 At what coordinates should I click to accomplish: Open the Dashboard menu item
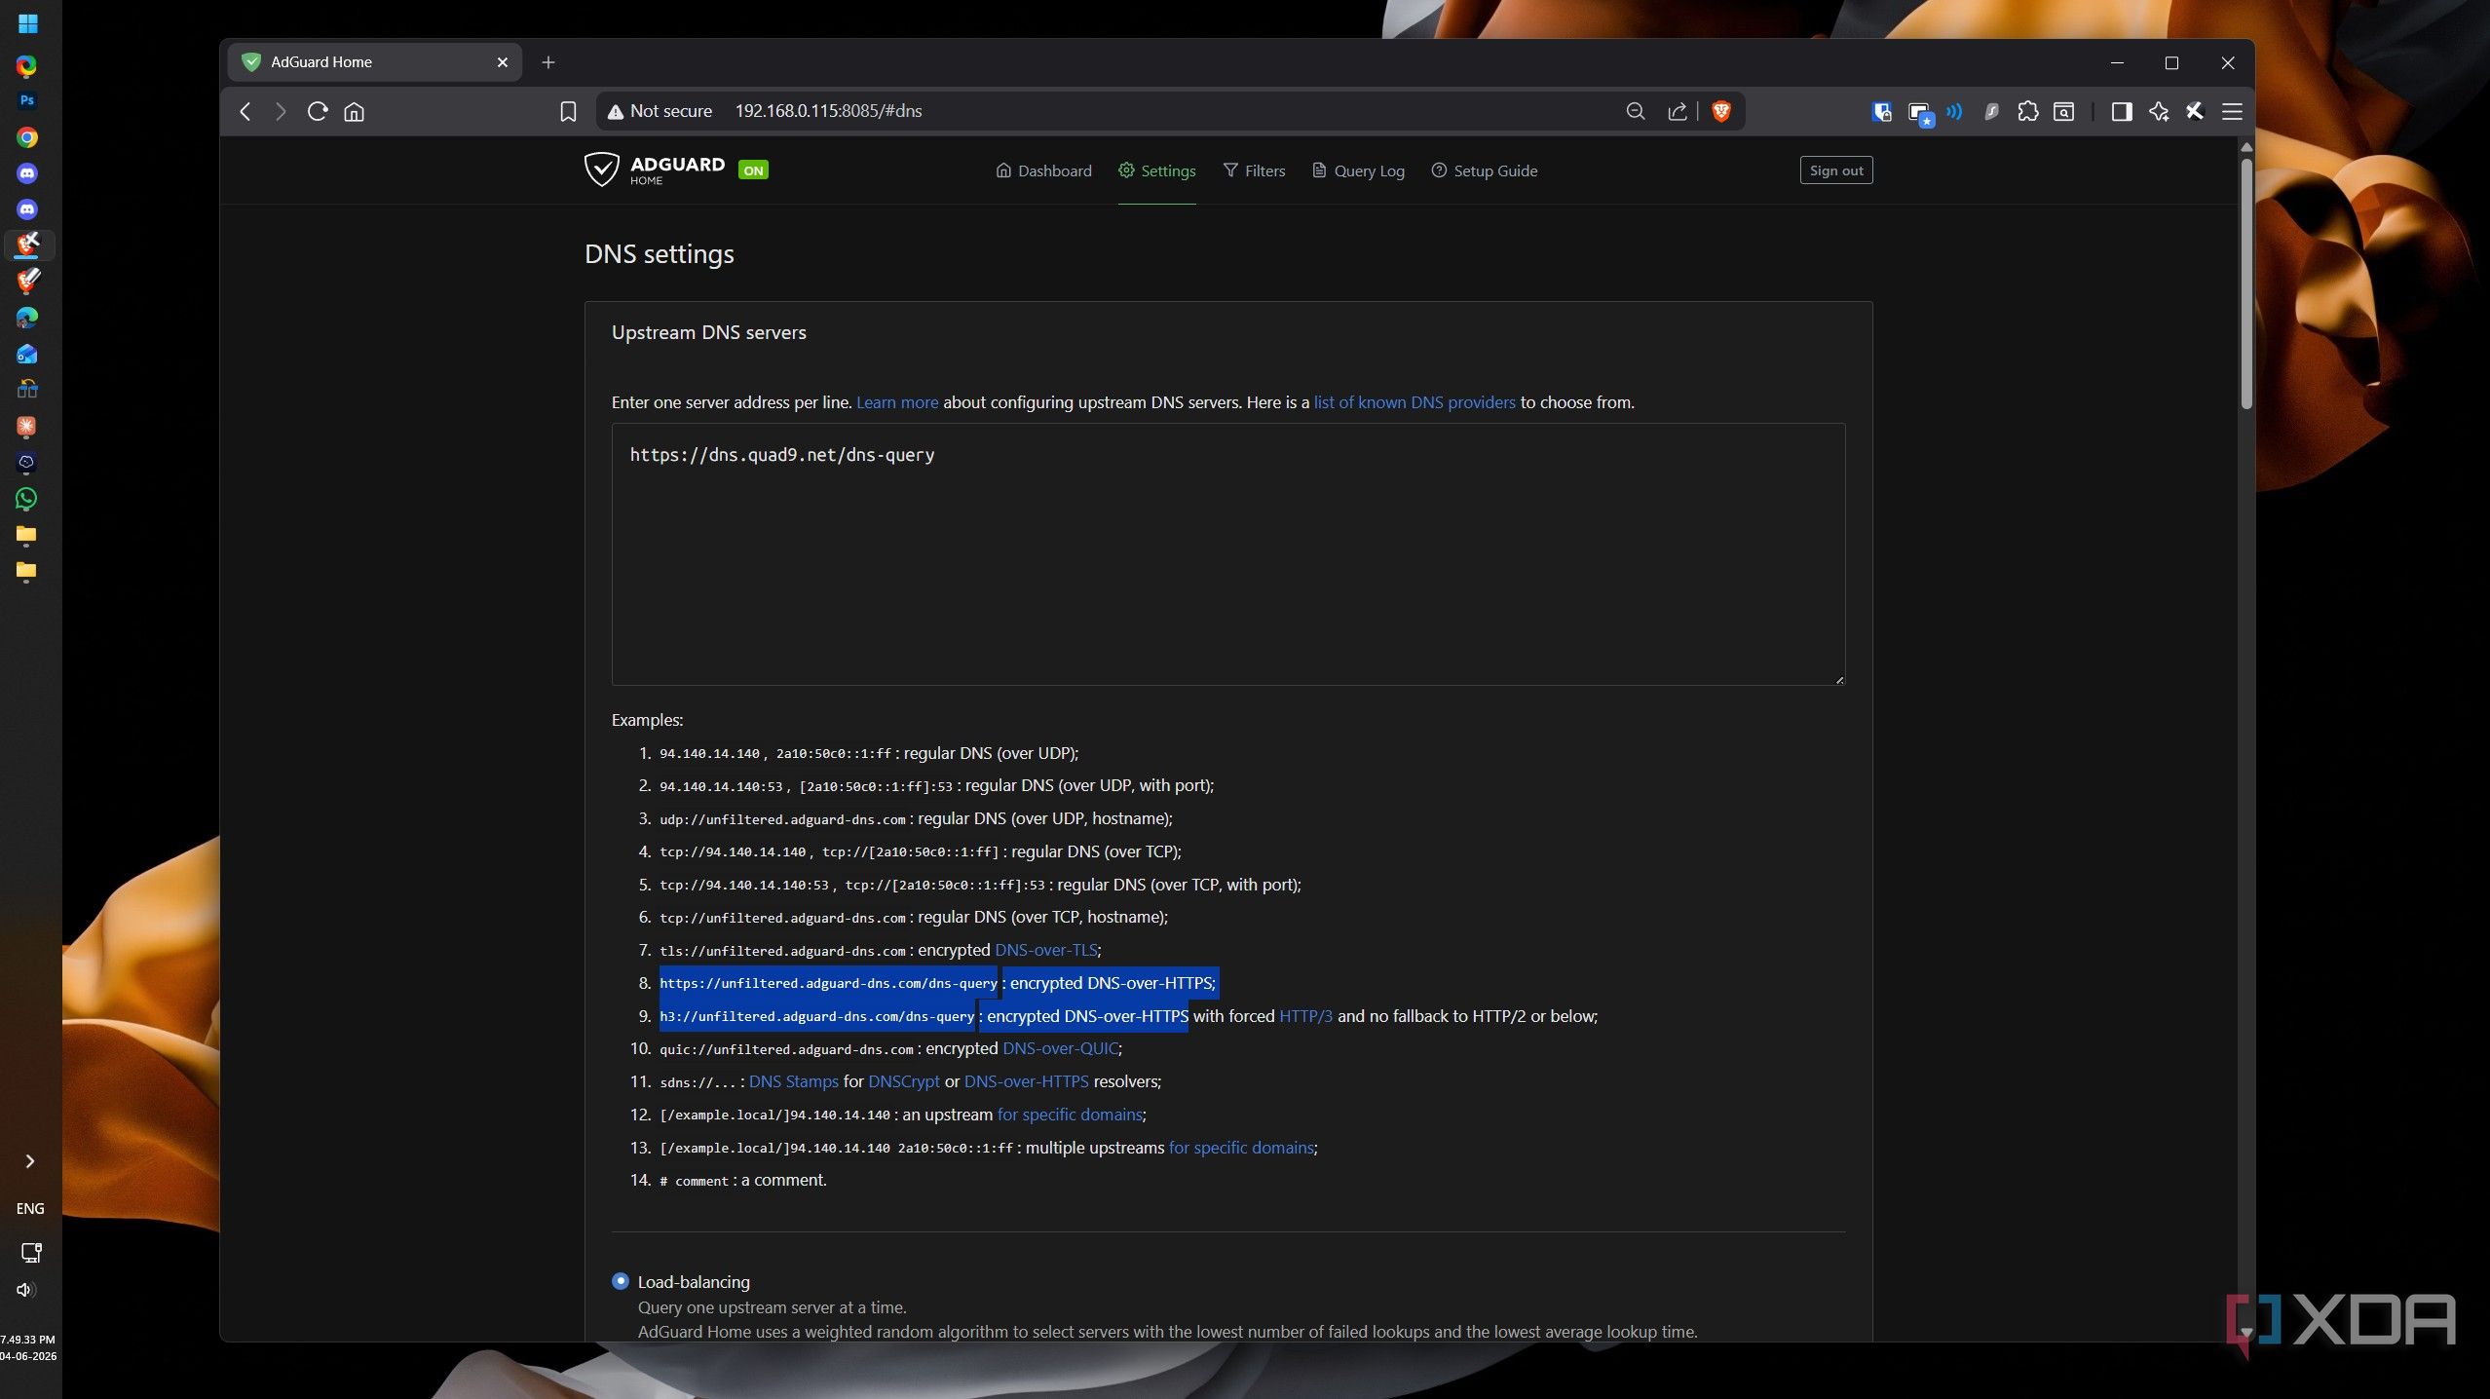point(1043,170)
